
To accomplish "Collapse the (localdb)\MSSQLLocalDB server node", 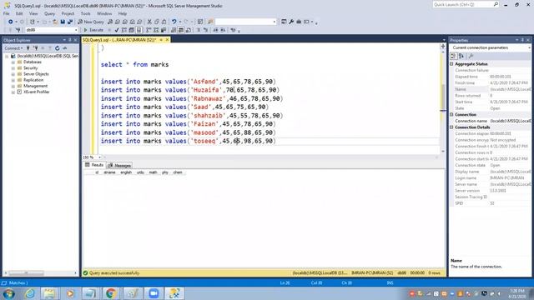I will click(x=7, y=56).
